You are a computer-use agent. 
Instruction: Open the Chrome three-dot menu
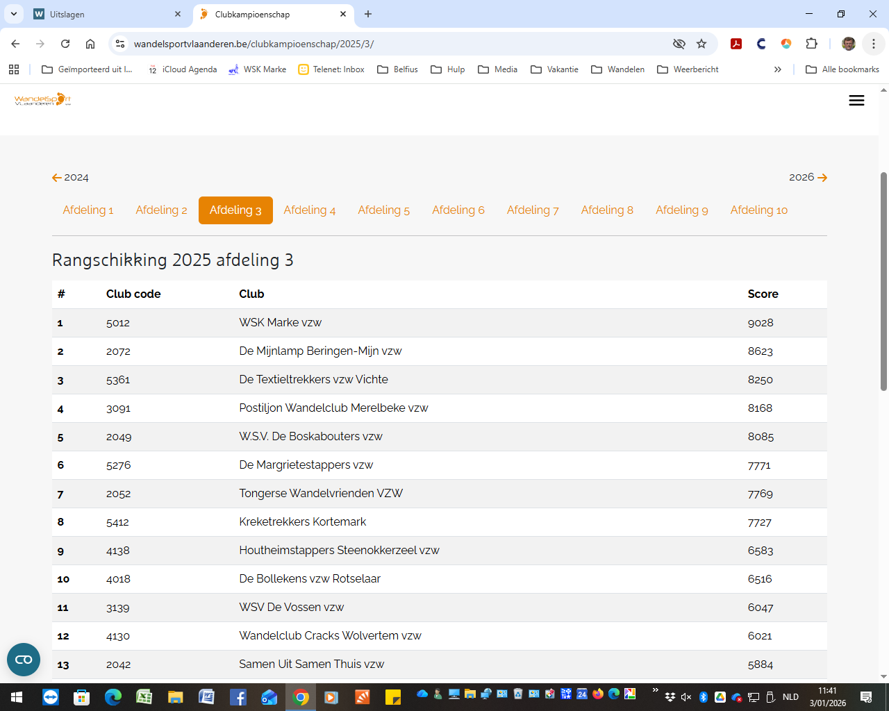[x=873, y=44]
